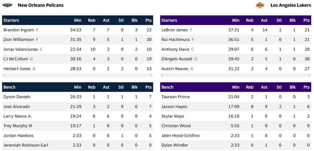Click Jaxson Hayes on the Lakers bench
Viewport: 314px width, 151px height.
[174, 106]
